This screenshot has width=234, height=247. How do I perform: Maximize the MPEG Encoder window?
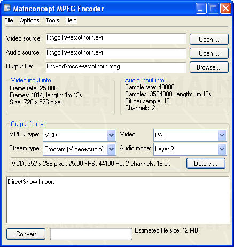[x=213, y=9]
